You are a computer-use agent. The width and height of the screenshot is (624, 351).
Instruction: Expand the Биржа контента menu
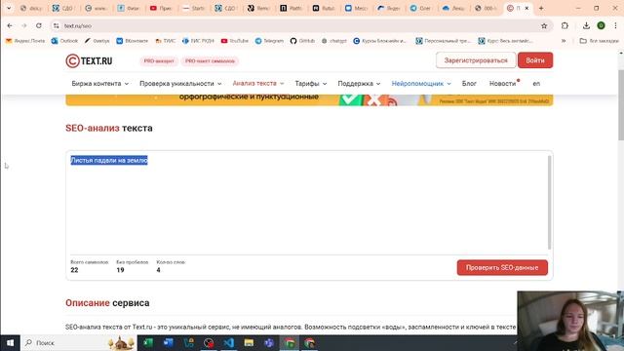click(99, 84)
